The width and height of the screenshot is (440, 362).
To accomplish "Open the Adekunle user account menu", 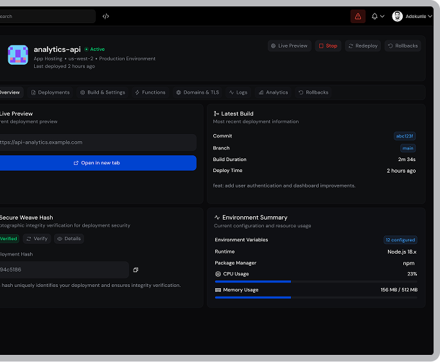I will pos(412,16).
